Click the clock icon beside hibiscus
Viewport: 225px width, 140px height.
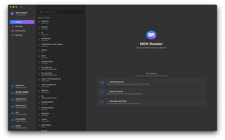39,22
